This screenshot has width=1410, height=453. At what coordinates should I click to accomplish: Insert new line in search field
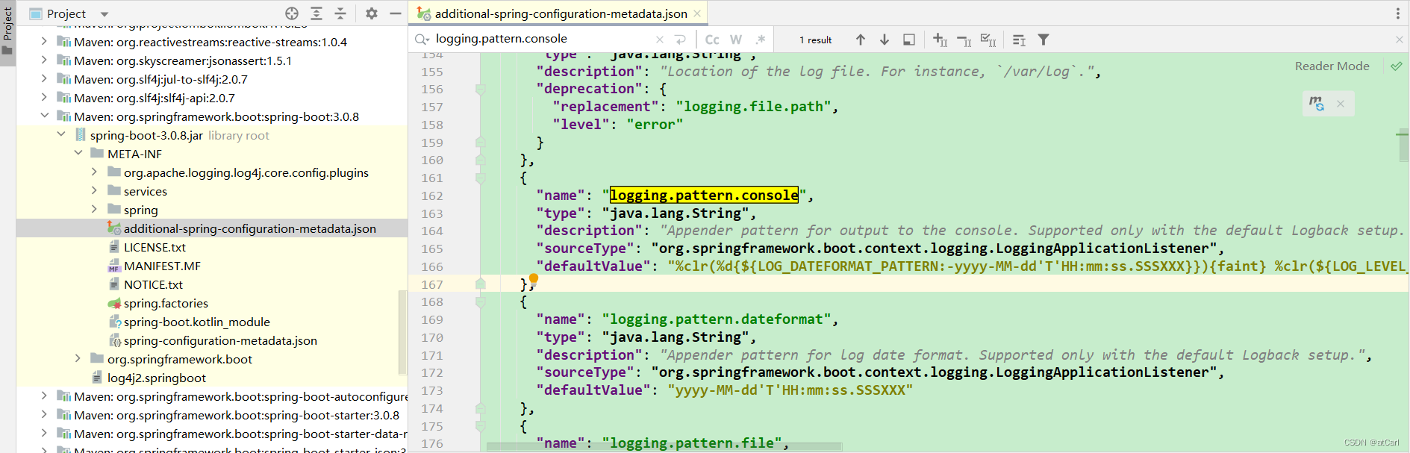coord(680,40)
